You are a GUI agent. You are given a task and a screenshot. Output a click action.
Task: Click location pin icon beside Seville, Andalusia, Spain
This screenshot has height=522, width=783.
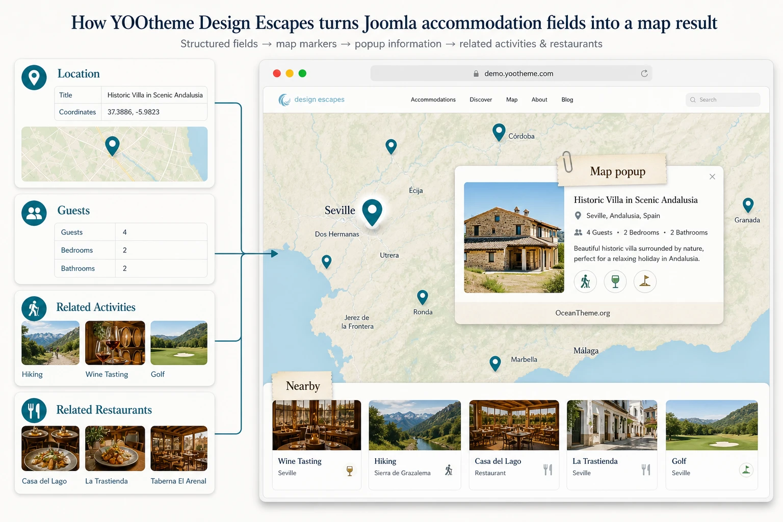pyautogui.click(x=578, y=216)
